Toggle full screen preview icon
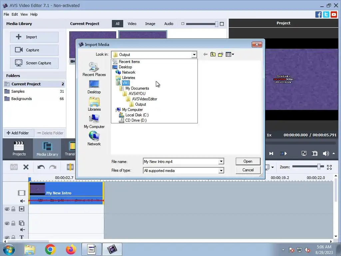This screenshot has height=256, width=341. [x=304, y=153]
